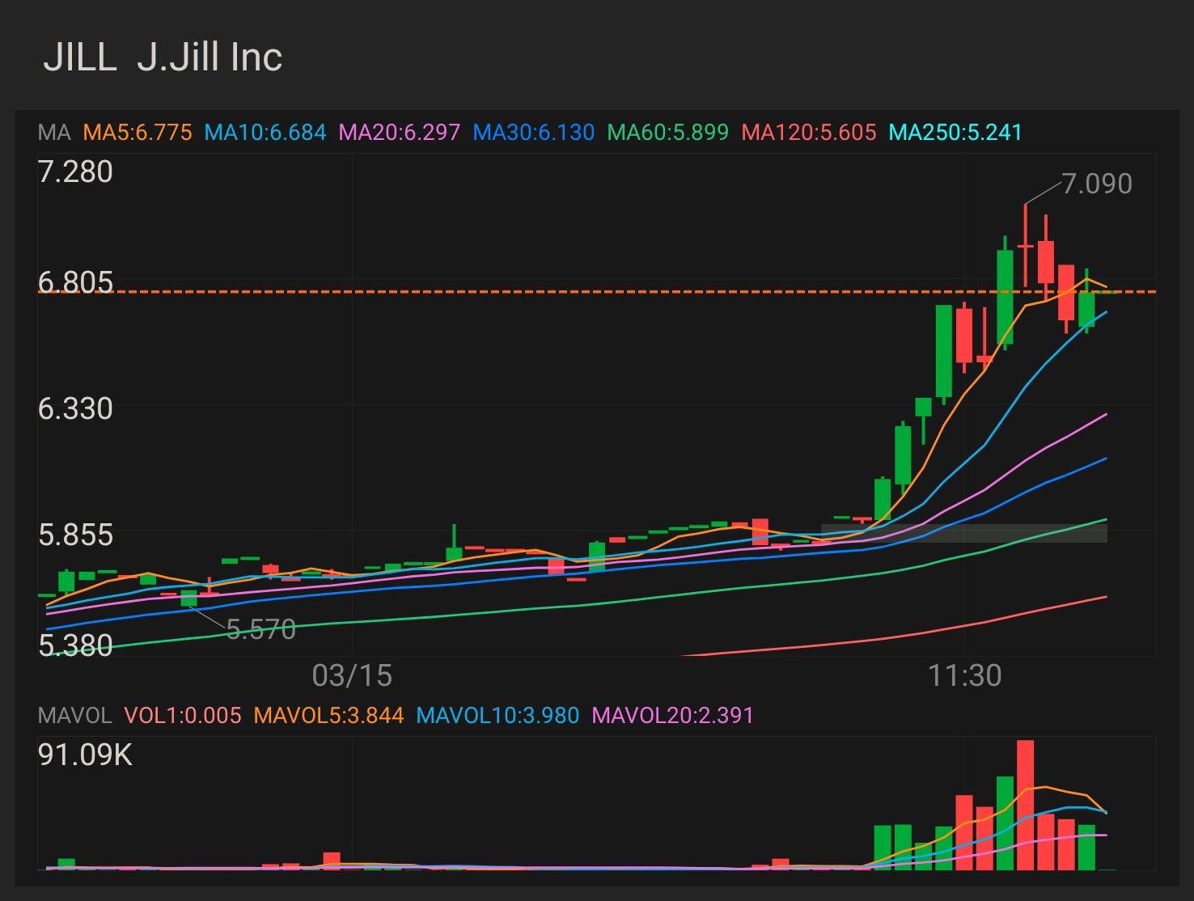Screen dimensions: 1194x901
Task: Click the orange dashed current price line
Action: point(596,292)
